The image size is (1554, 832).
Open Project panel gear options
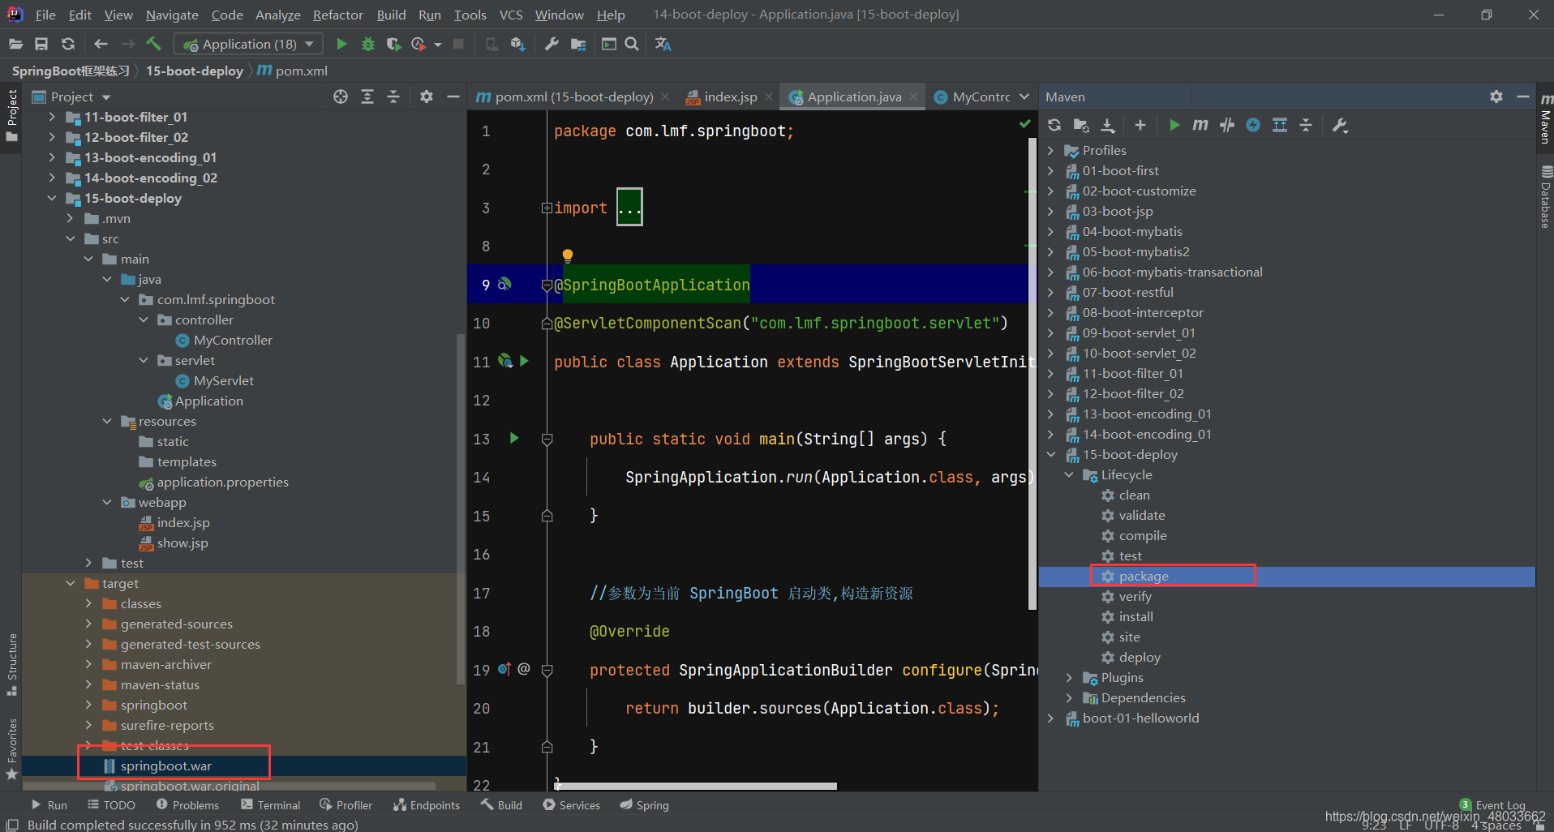click(x=427, y=96)
